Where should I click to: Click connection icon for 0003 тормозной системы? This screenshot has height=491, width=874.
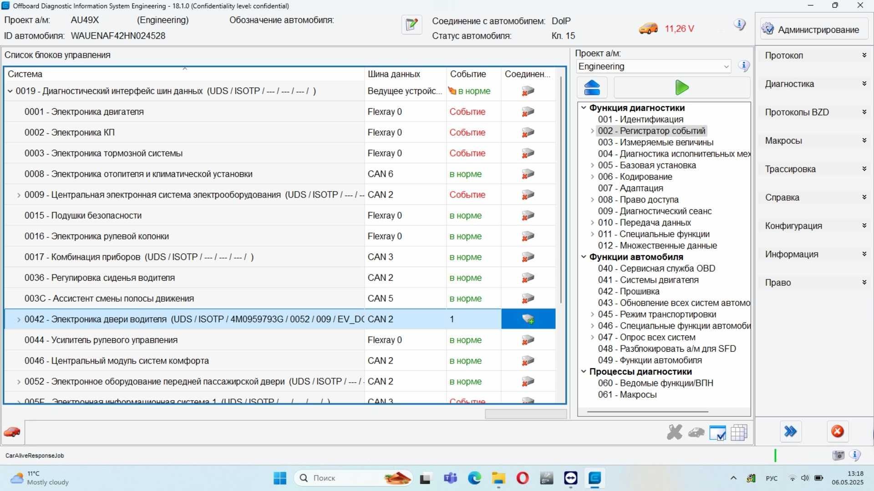coord(528,153)
